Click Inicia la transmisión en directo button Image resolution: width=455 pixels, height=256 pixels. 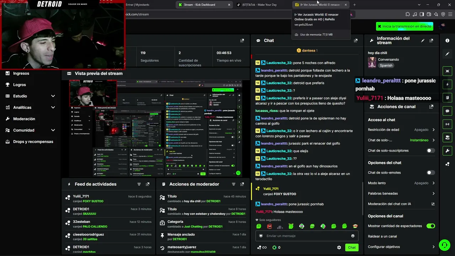coord(405,26)
